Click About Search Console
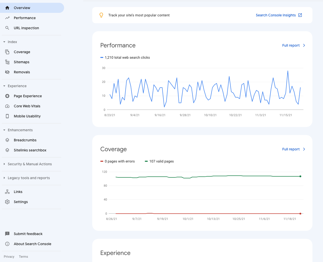The width and height of the screenshot is (323, 262). point(32,244)
